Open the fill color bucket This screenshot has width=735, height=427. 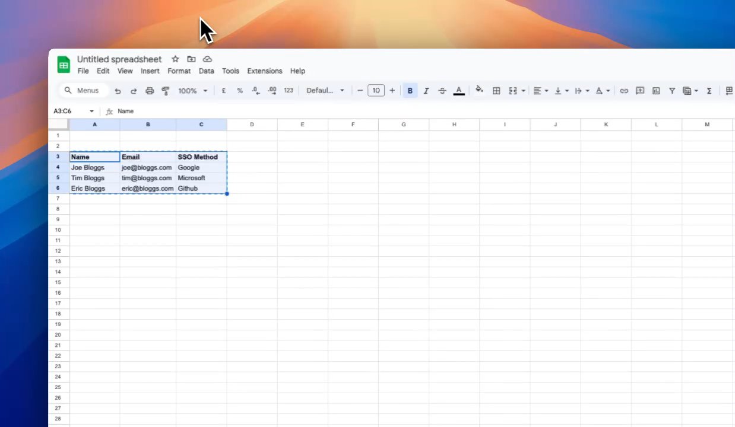479,91
